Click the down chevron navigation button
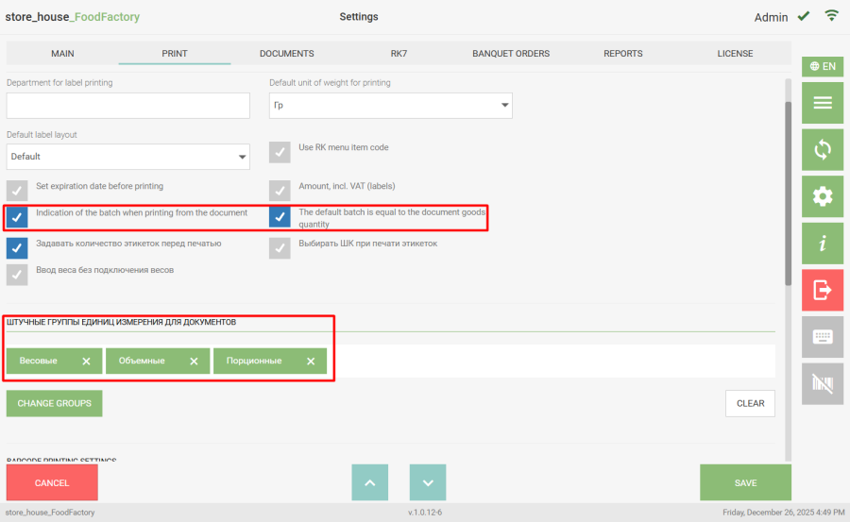Viewport: 850px width, 522px height. point(428,482)
